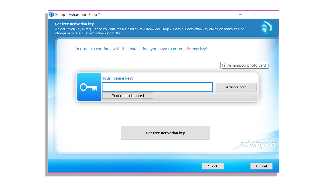Viewport: 332px width, 186px height.
Task: Click the 'Get free activation key' header text
Action: (x=74, y=24)
